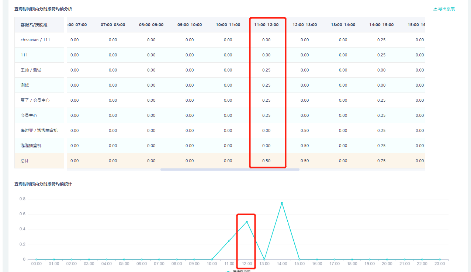Click the chart peak point at 14:00

coord(282,203)
